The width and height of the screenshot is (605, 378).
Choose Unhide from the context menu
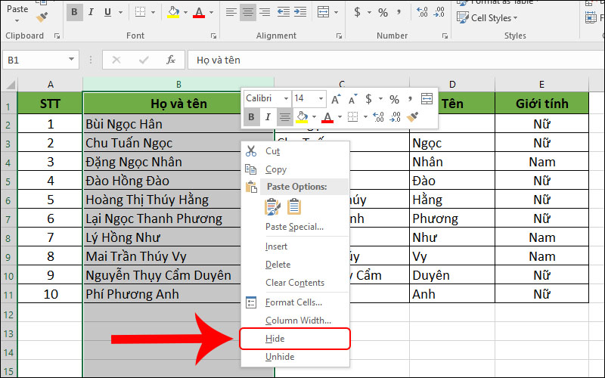295,357
